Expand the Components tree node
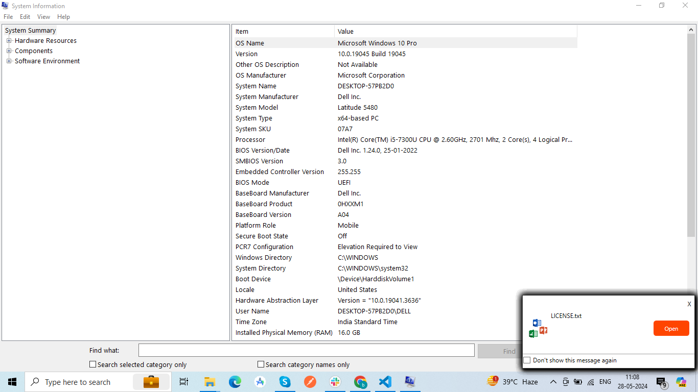The height and width of the screenshot is (392, 698). point(9,51)
